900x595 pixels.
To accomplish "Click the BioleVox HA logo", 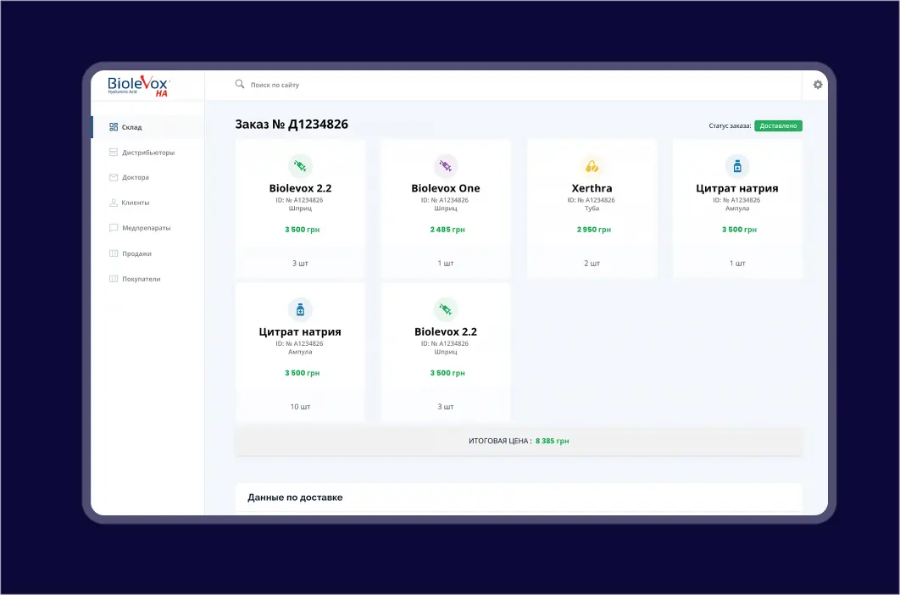I will [136, 86].
